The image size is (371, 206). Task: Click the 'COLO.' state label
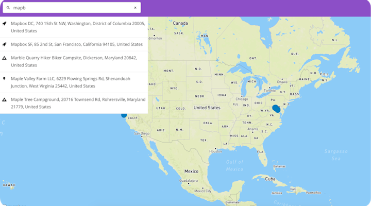[181, 109]
